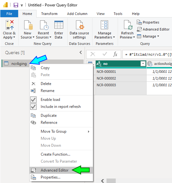Choose Reference in the context menu
This screenshot has width=172, height=183.
click(x=61, y=123)
